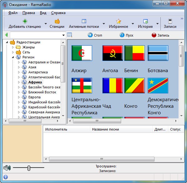The width and height of the screenshot is (187, 183).
Task: Sort by Длит... column header
Action: [160, 129]
